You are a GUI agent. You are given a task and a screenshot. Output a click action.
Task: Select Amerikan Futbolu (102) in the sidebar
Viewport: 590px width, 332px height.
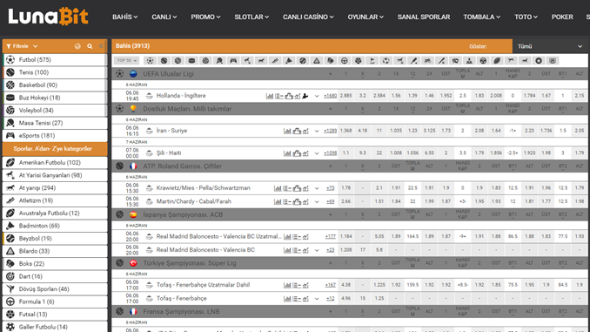[55, 162]
